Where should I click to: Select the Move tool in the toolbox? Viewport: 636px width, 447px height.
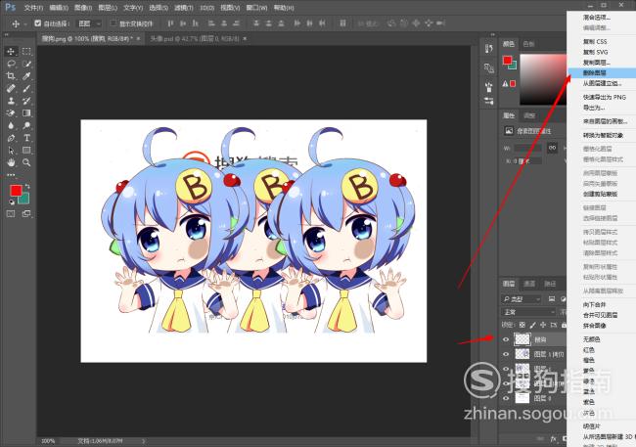11,51
